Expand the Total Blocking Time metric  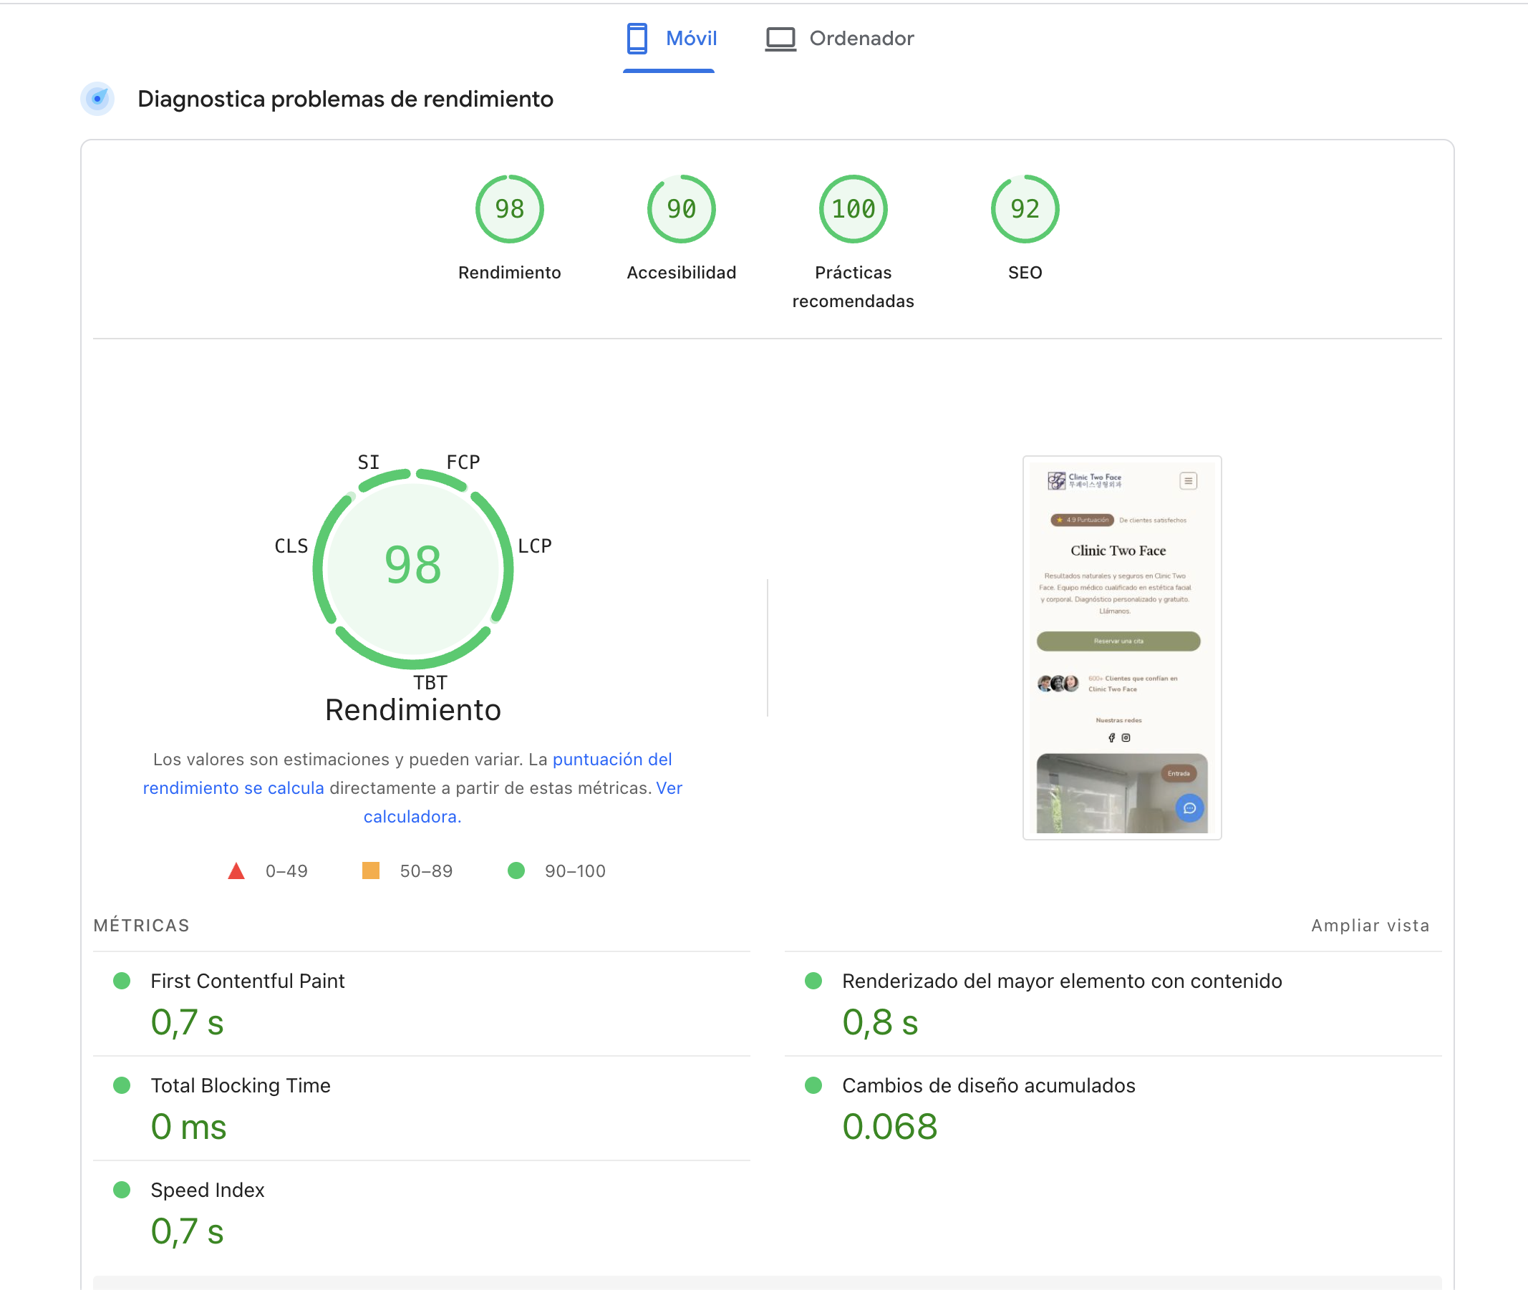[240, 1085]
